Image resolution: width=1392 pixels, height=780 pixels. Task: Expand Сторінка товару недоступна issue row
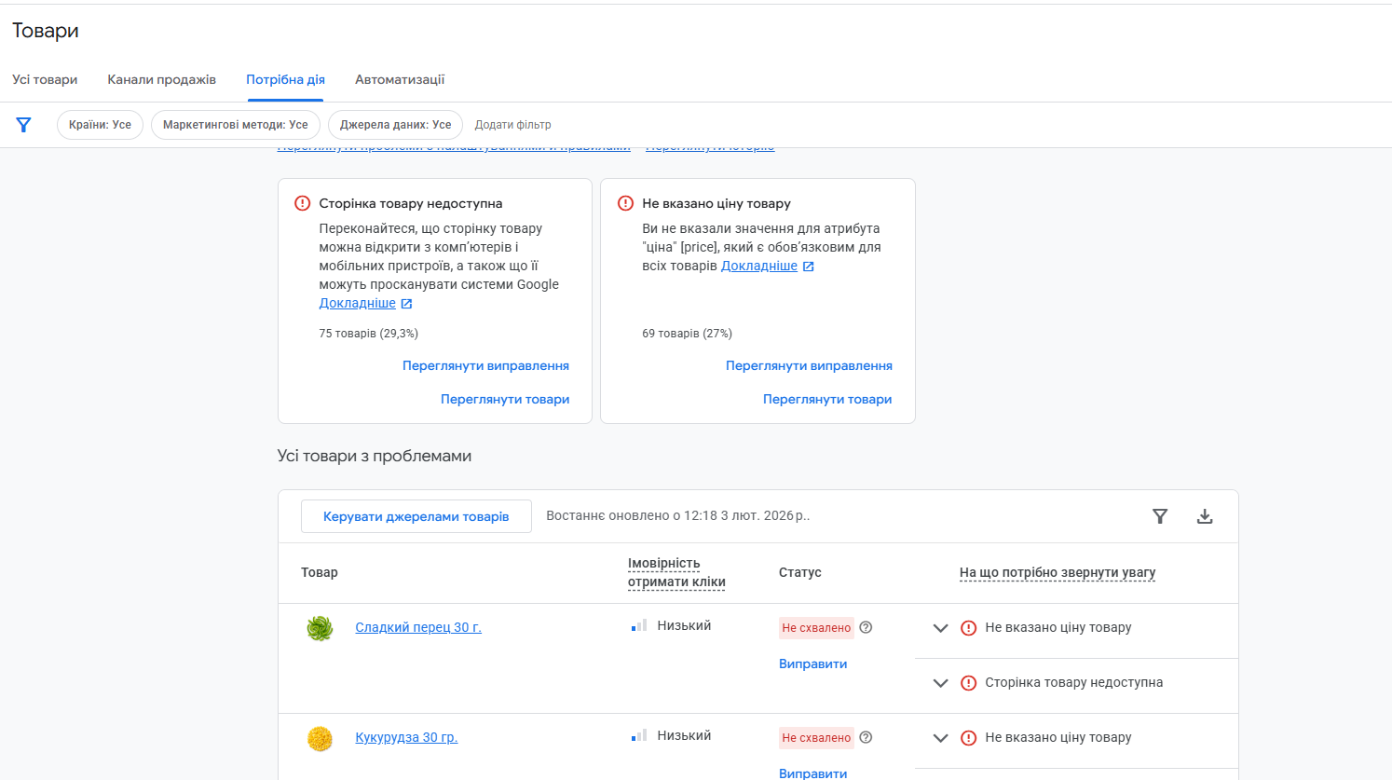(x=941, y=683)
